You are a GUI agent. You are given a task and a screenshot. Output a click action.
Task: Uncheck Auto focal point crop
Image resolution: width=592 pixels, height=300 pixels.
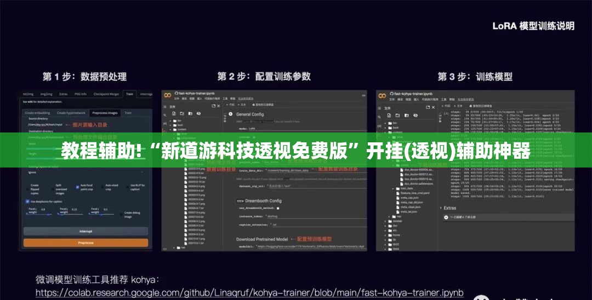click(x=77, y=187)
